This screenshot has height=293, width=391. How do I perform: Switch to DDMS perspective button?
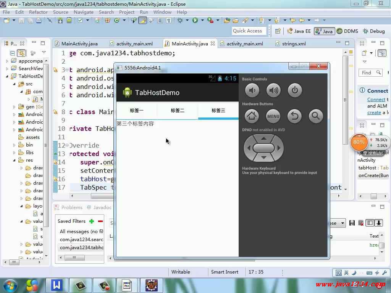point(347,31)
